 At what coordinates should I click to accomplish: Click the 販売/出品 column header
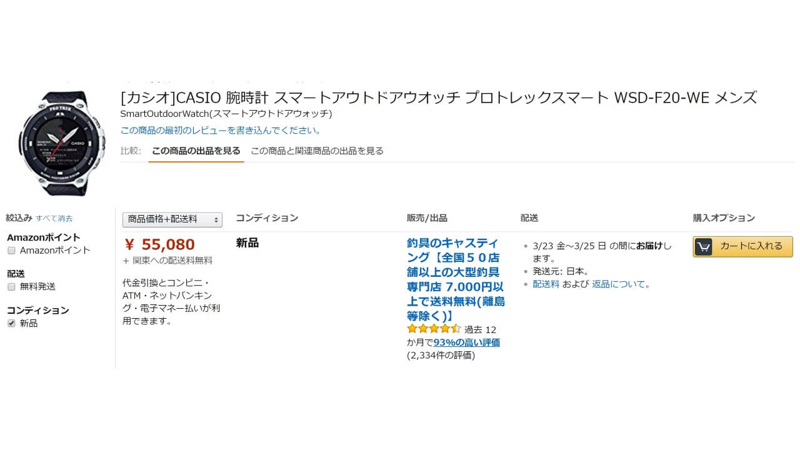coord(427,218)
